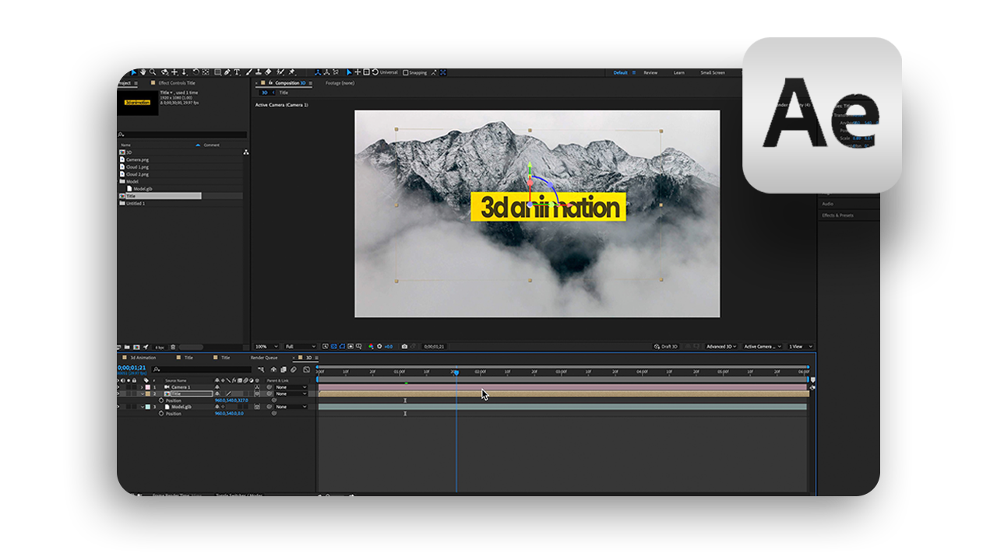Choose the View Axis mode icon
Image resolution: width=997 pixels, height=560 pixels.
pos(335,72)
